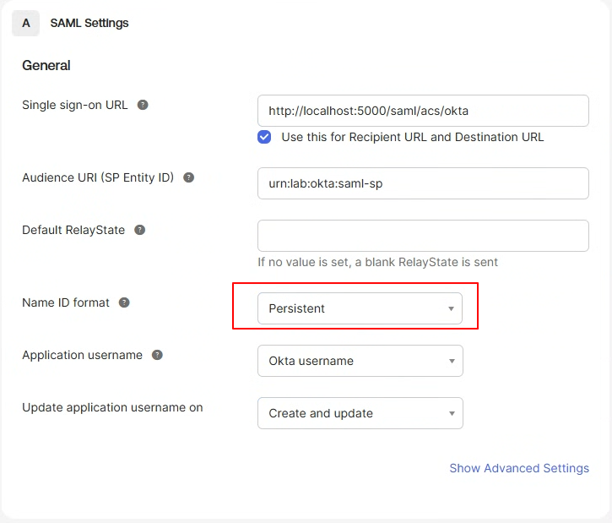Focus the Default RelayState input field
Screen dimensions: 612x523
[423, 236]
